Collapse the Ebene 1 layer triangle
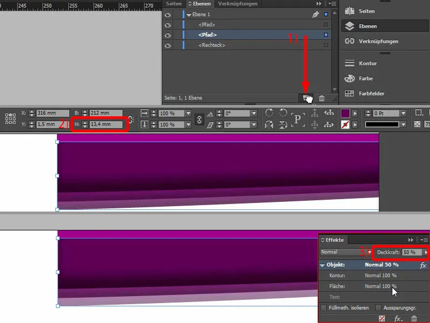The height and width of the screenshot is (323, 430). pyautogui.click(x=189, y=15)
